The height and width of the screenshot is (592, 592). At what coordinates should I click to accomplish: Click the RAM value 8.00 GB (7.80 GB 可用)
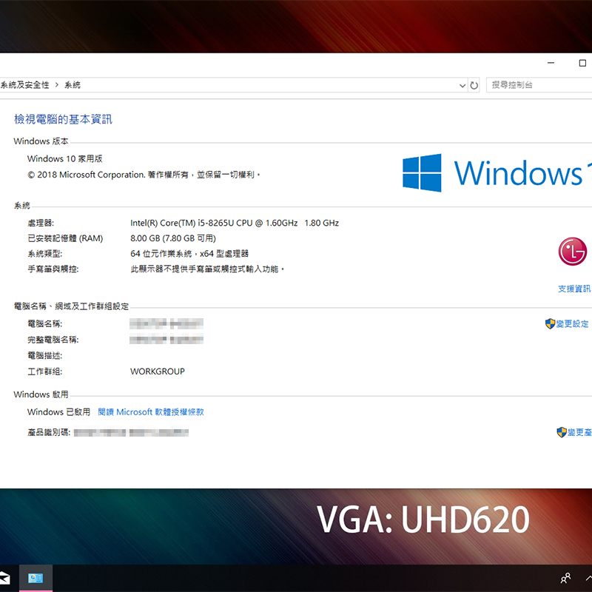[173, 238]
